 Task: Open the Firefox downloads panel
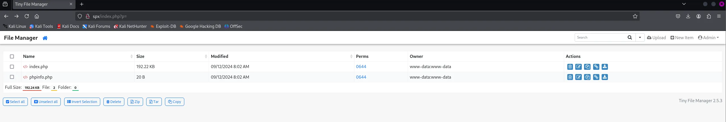point(688,16)
